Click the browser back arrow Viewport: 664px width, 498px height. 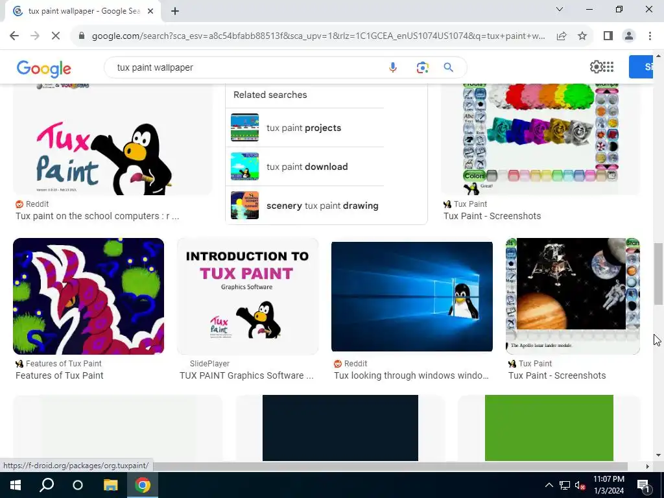(x=14, y=36)
